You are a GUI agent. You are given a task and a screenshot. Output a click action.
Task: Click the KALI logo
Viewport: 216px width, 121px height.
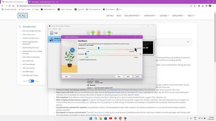[x=23, y=15]
